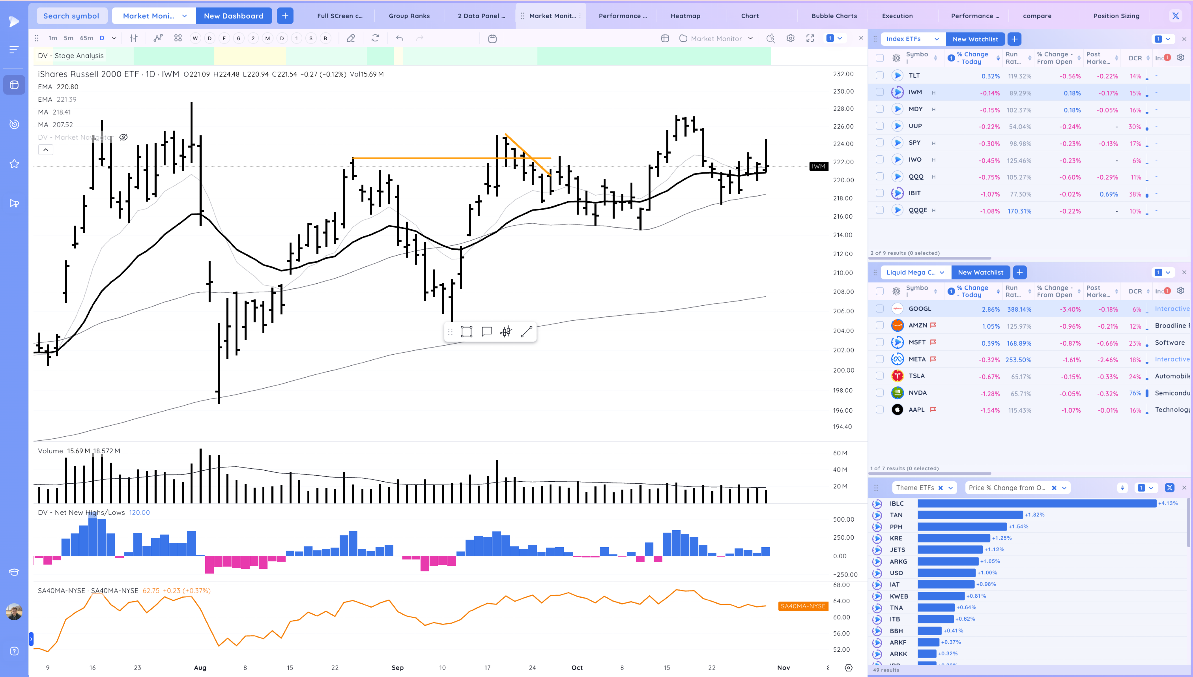
Task: Switch to the Heatmap tab
Action: pos(685,16)
